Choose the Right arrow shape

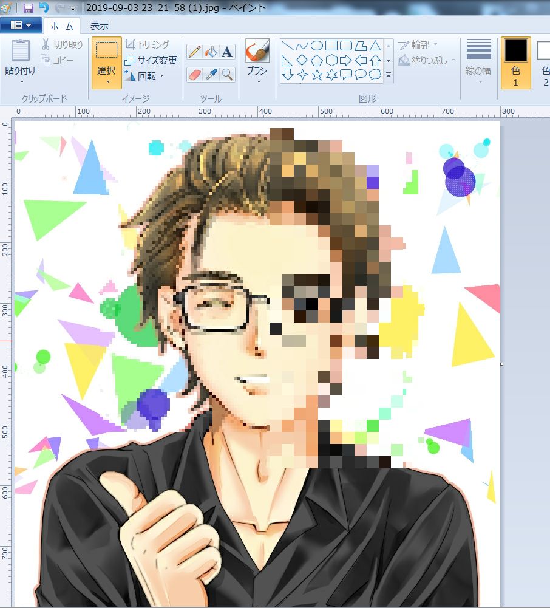[346, 60]
